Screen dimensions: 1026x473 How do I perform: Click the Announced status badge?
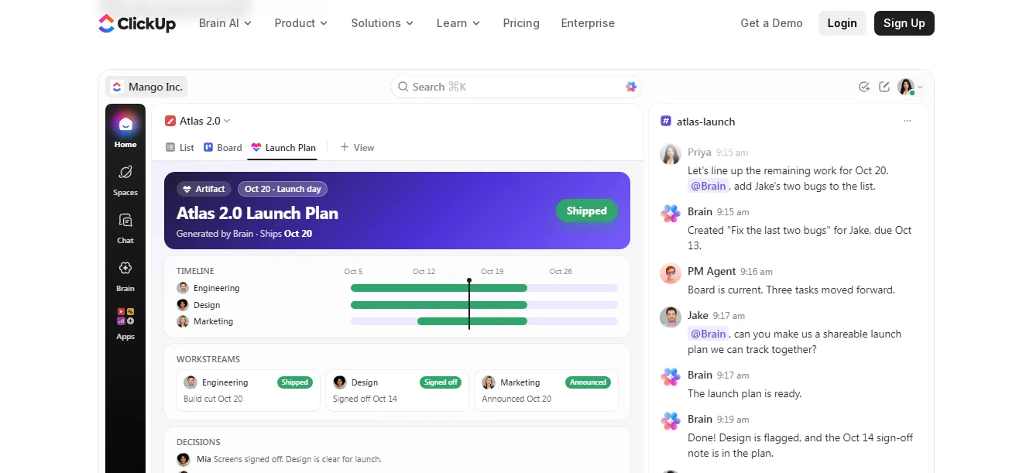click(x=588, y=382)
